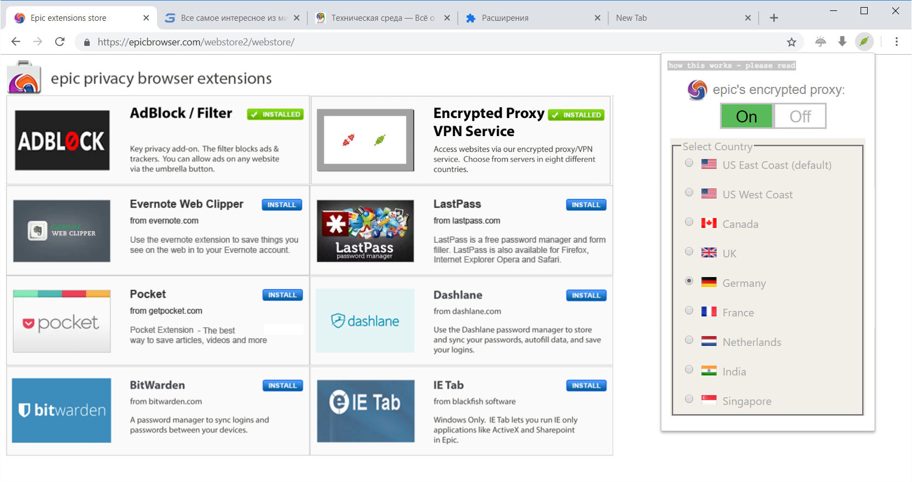
Task: Install the Pocket extension
Action: click(x=282, y=295)
